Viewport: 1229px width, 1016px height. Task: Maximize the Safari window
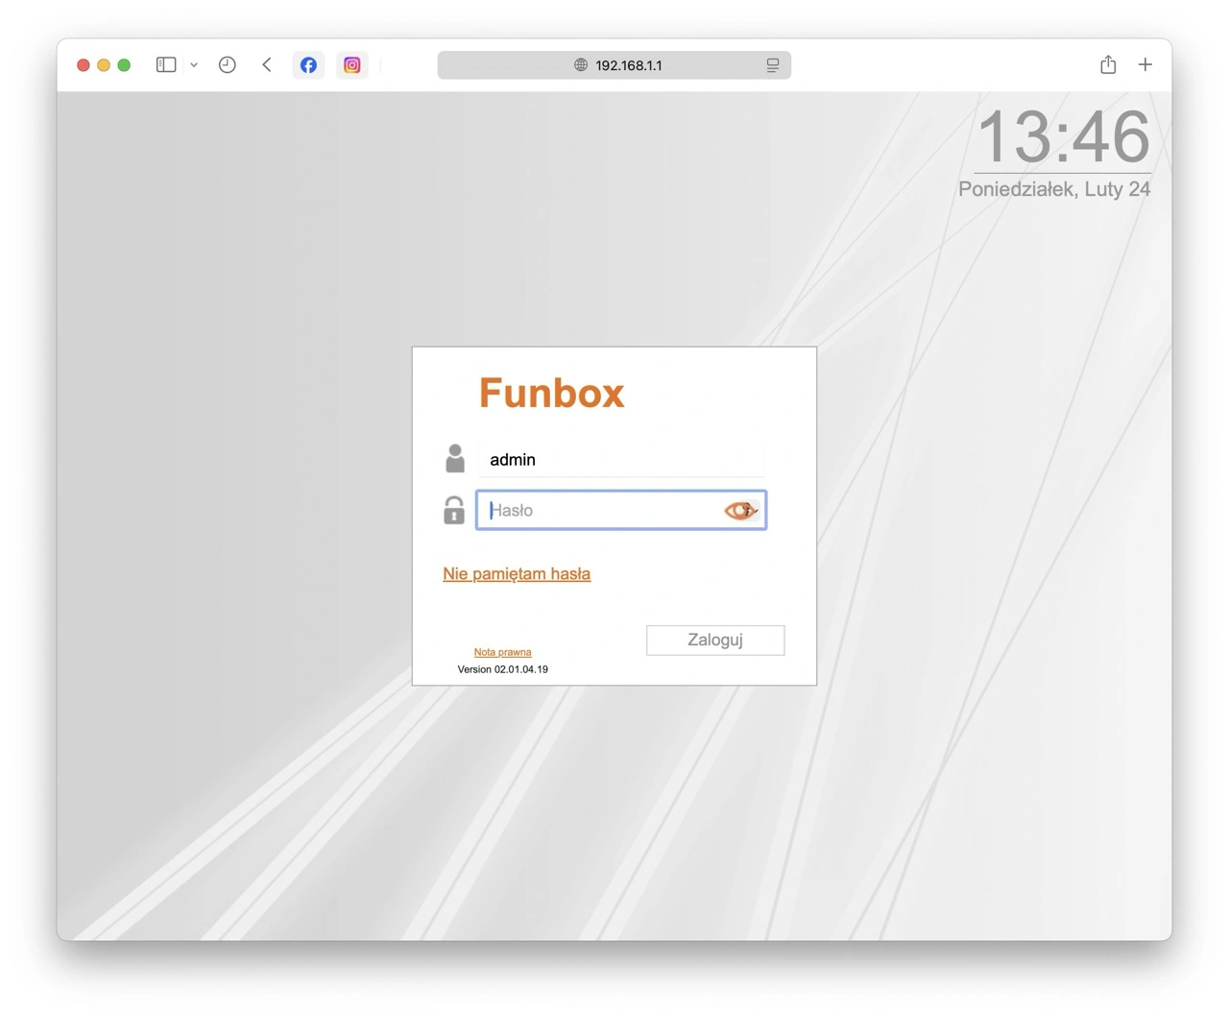[x=124, y=65]
